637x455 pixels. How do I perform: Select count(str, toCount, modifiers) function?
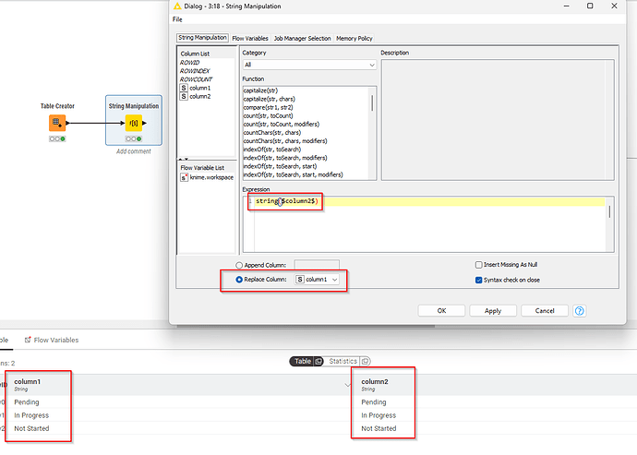(282, 124)
